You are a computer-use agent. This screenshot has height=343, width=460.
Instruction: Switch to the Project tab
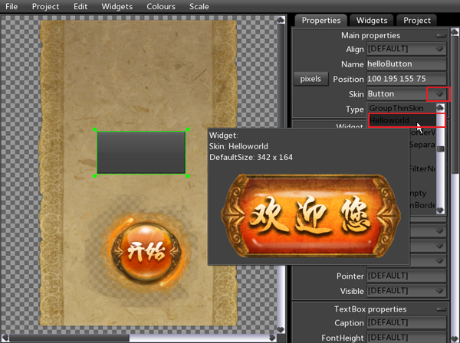click(x=416, y=20)
